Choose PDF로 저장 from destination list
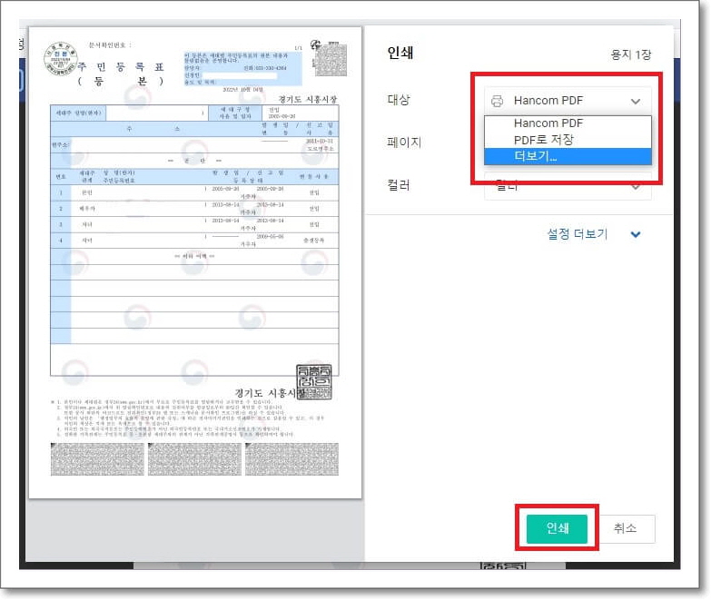 point(568,140)
